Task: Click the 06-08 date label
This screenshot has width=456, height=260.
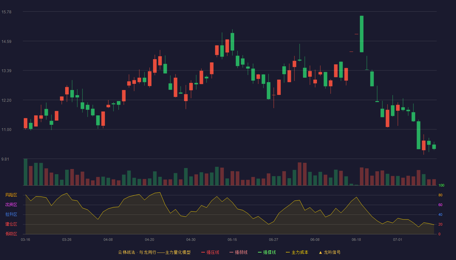Action: pos(315,240)
